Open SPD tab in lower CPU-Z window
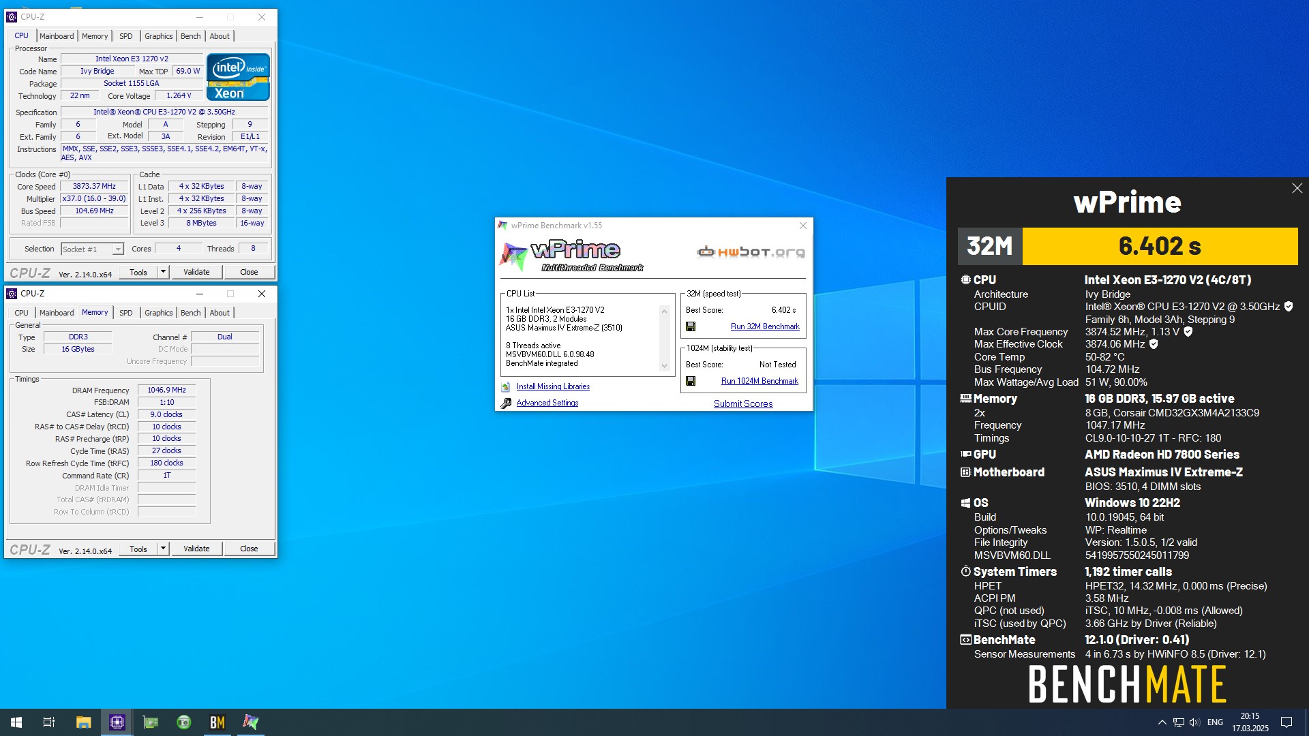 126,313
